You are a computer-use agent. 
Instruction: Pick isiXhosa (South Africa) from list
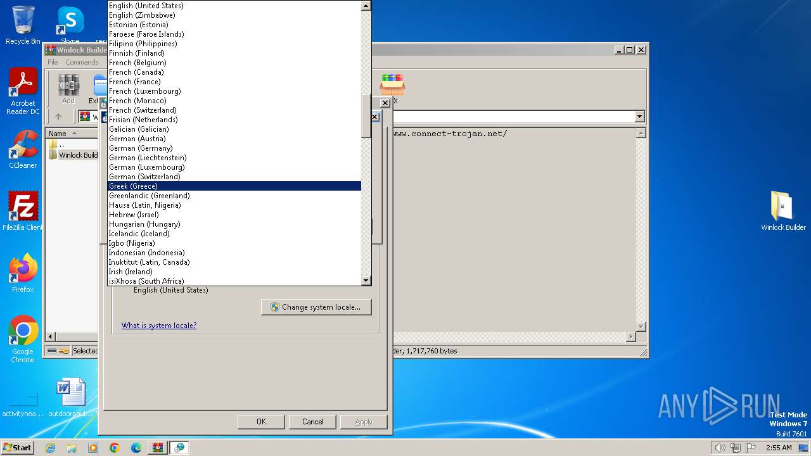tap(234, 281)
